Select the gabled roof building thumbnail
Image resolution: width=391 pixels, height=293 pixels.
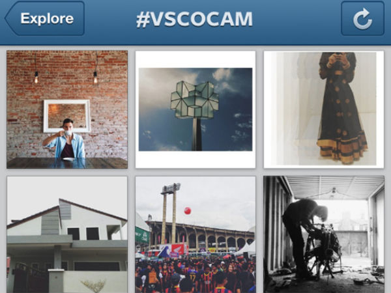click(67, 234)
